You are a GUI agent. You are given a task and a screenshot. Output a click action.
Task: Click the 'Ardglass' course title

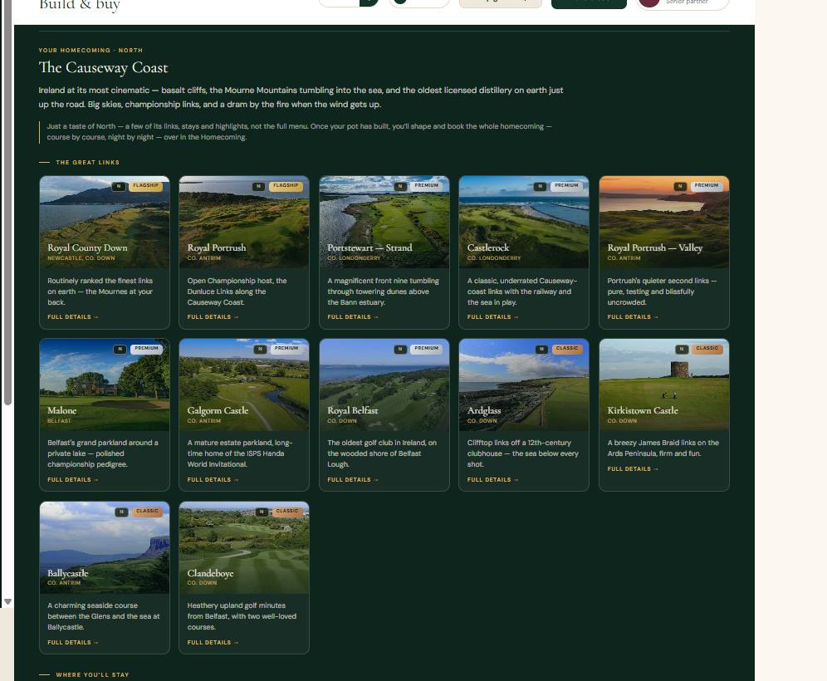484,410
